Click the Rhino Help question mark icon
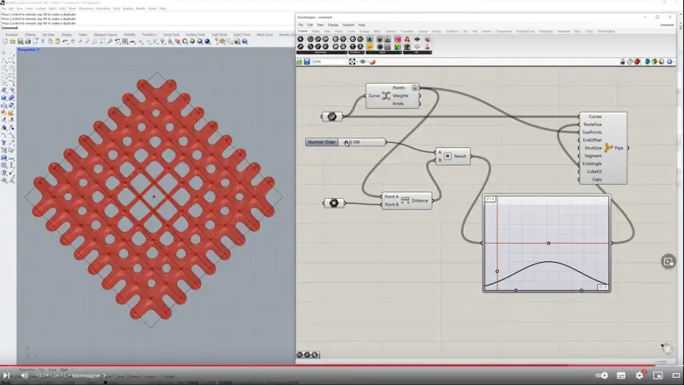This screenshot has height=385, width=684. click(x=245, y=41)
